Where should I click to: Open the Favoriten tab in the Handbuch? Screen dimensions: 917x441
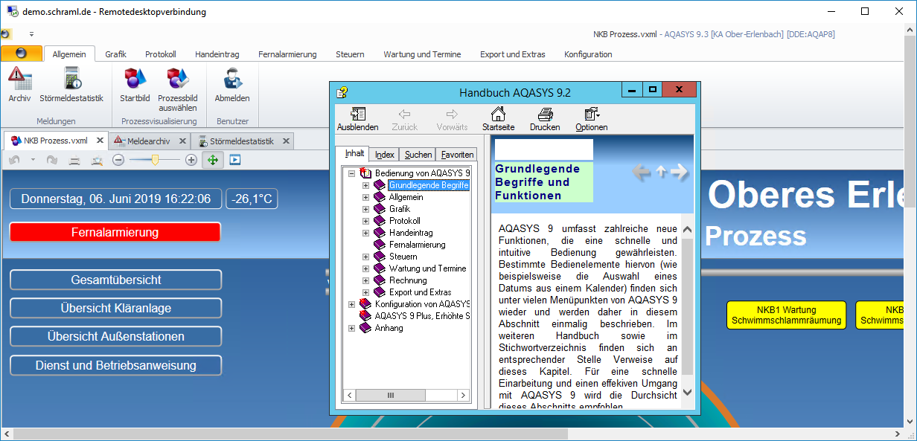pyautogui.click(x=457, y=155)
